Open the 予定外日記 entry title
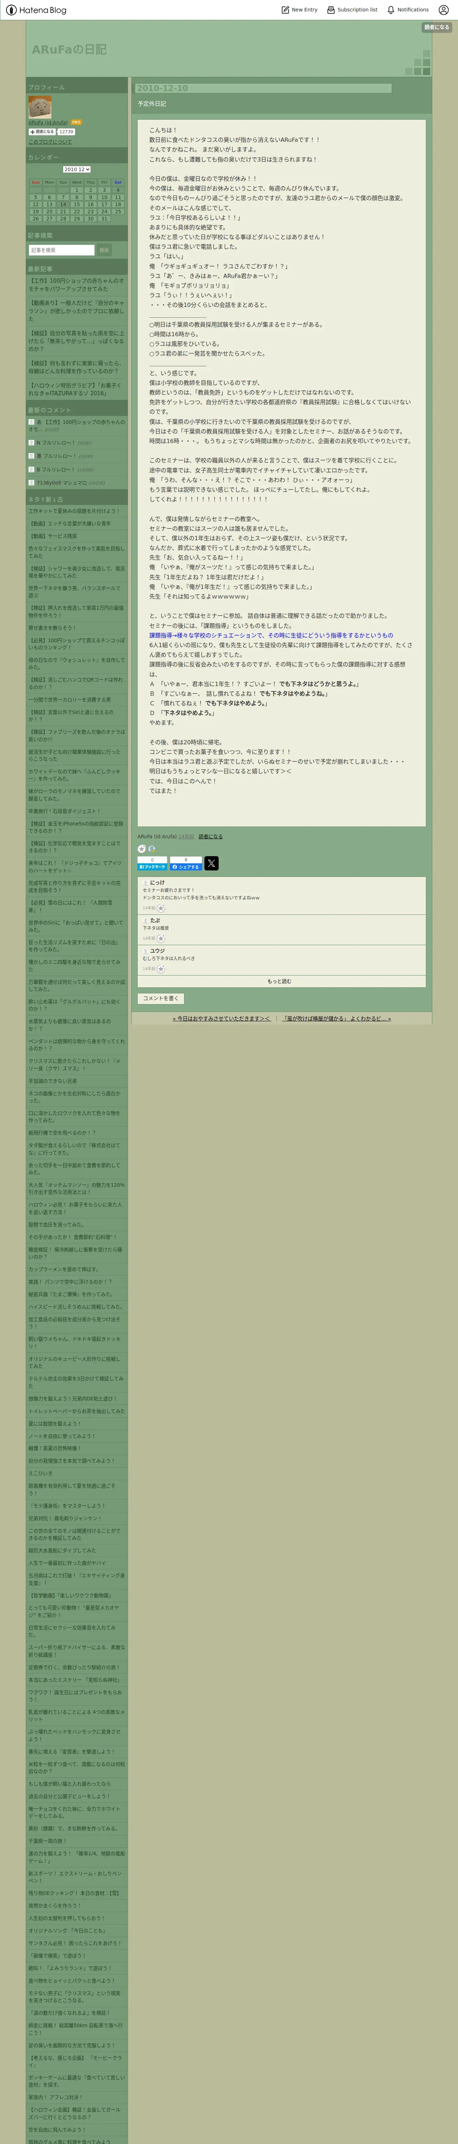458x2144 pixels. tap(152, 104)
